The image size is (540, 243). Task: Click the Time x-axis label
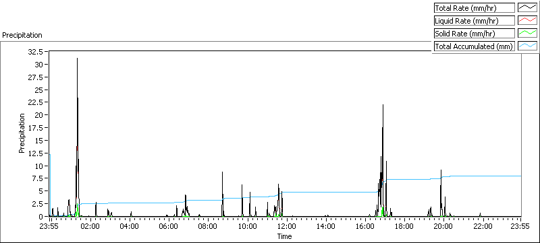point(285,236)
